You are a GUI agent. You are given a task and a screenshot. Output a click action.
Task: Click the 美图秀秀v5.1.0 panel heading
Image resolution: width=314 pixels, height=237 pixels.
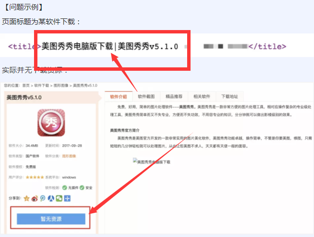pyautogui.click(x=24, y=97)
